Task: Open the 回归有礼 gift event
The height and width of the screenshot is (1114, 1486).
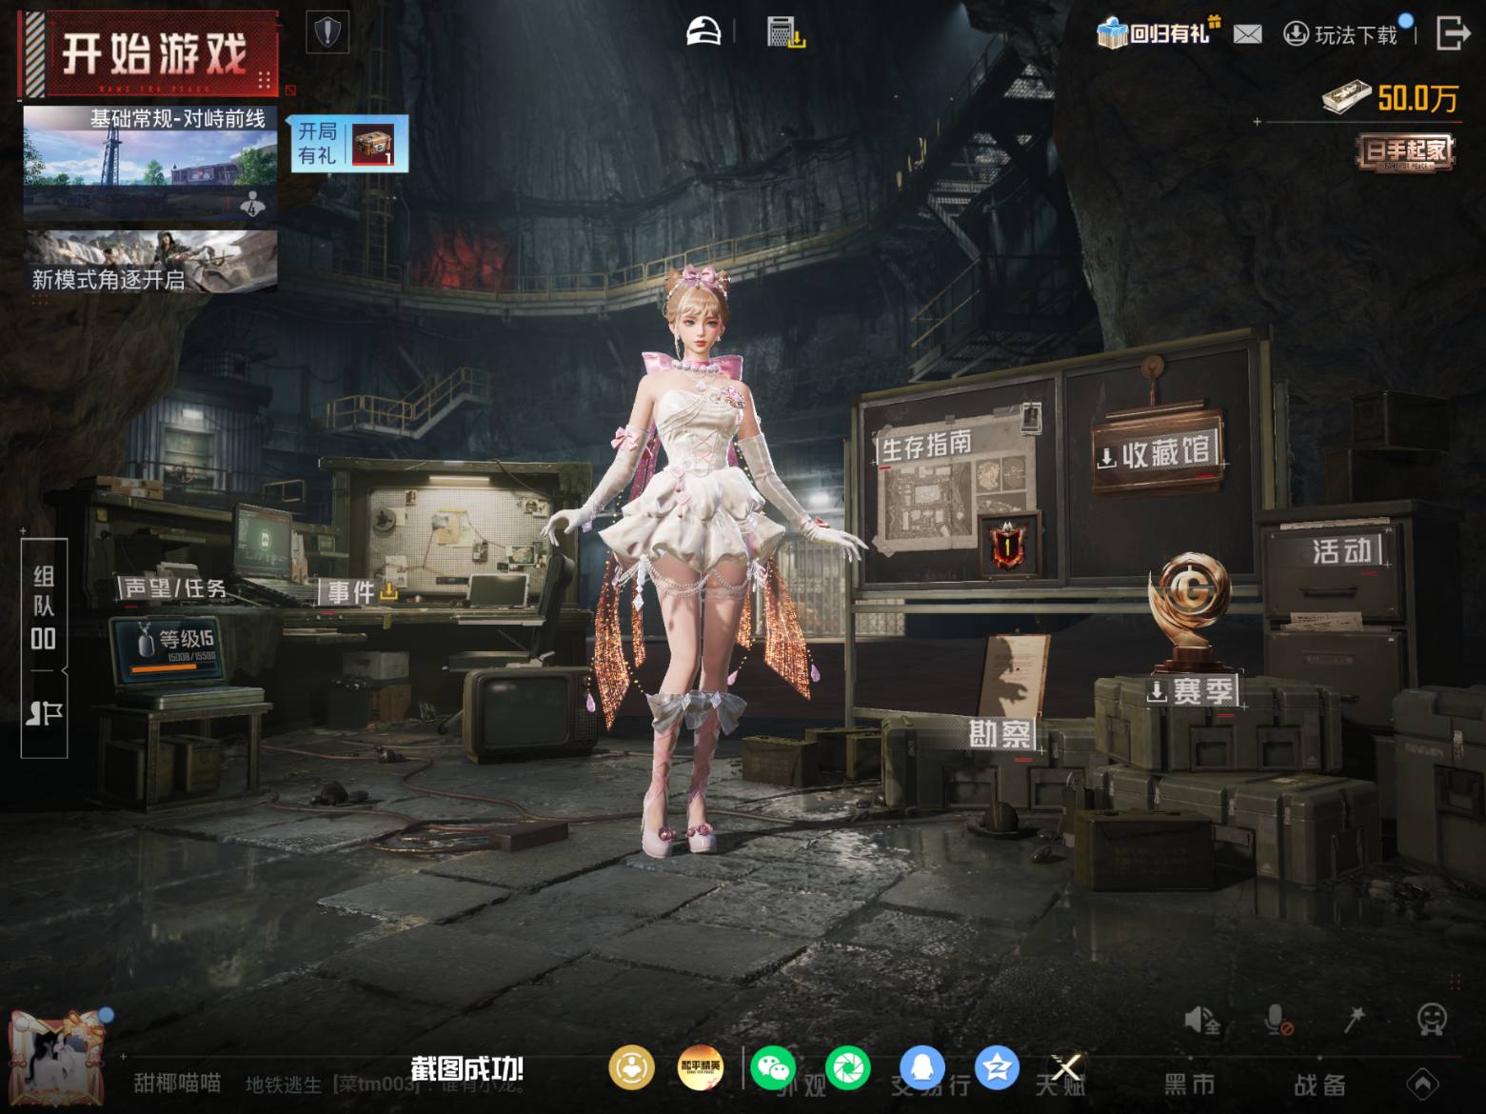Action: coord(1159,32)
